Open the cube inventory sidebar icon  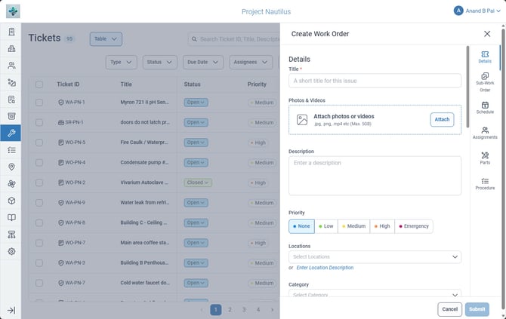[x=11, y=201]
